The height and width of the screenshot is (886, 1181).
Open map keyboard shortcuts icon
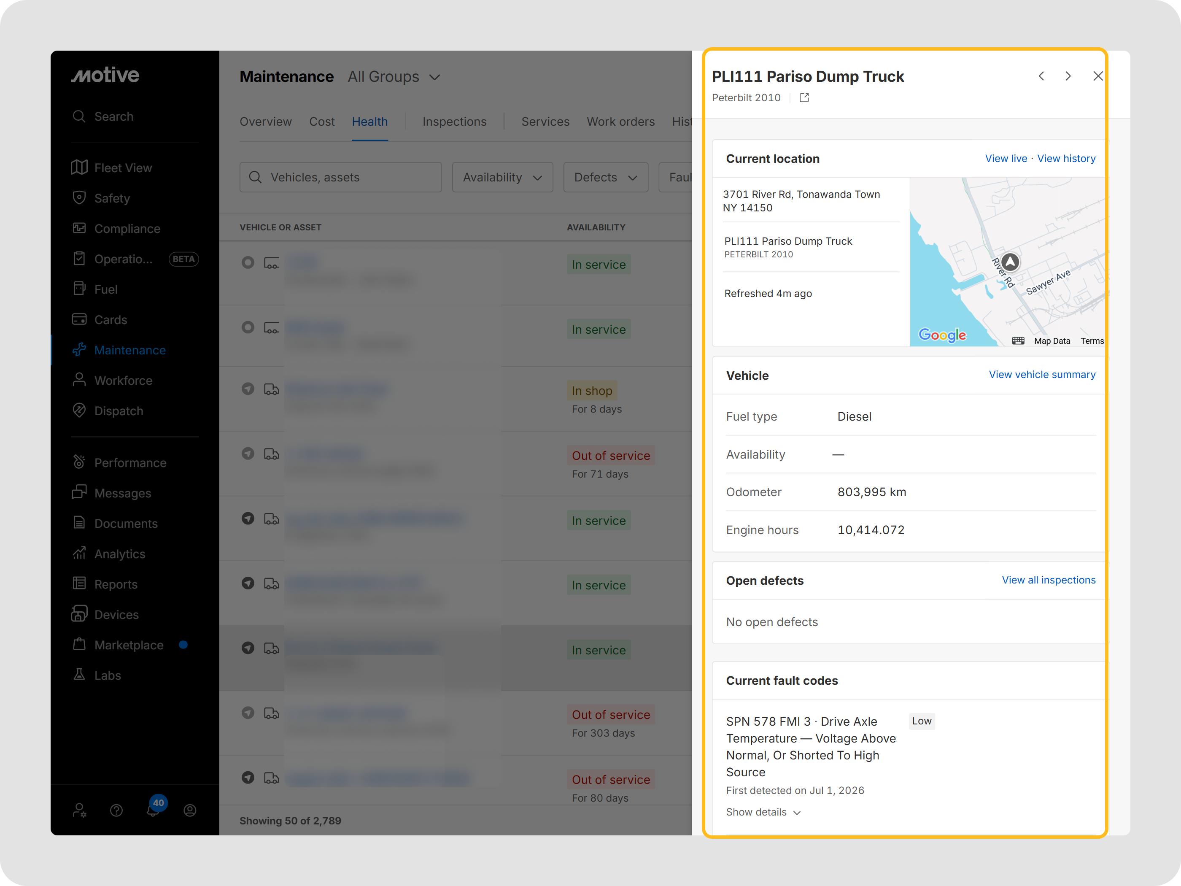pyautogui.click(x=1018, y=341)
